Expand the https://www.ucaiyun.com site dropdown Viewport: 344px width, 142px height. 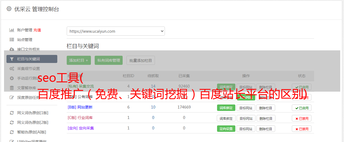[116, 31]
